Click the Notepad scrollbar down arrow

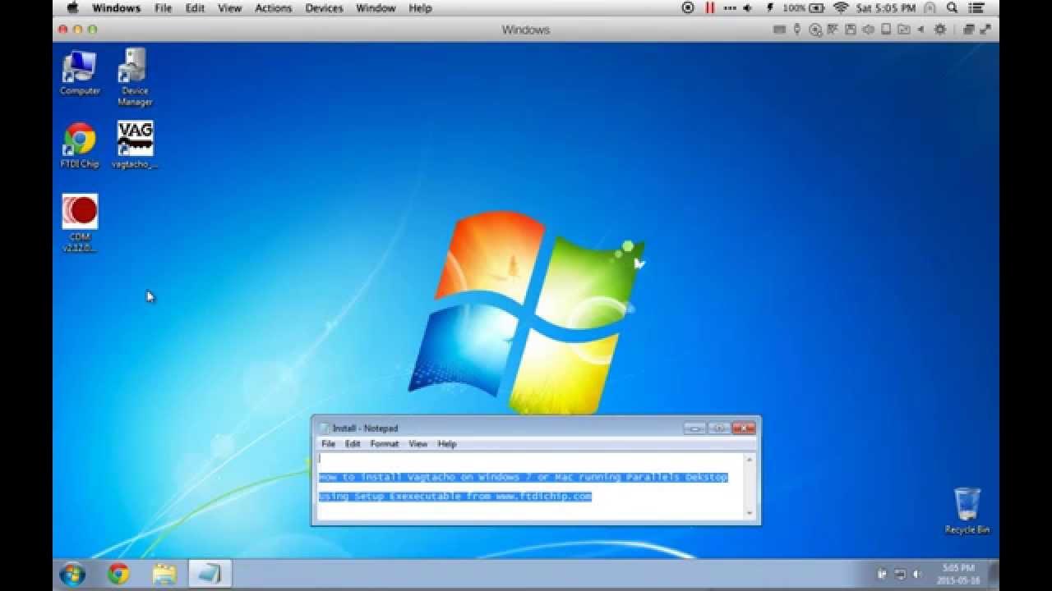tap(749, 513)
